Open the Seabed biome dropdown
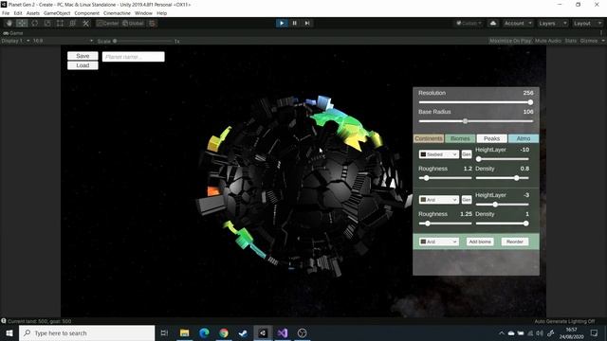The height and width of the screenshot is (341, 607). pyautogui.click(x=438, y=154)
